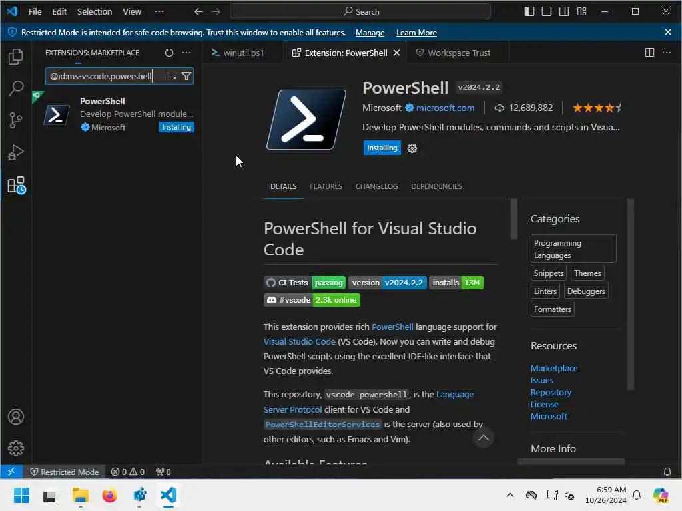Open PowerShellEditorServices link

pyautogui.click(x=322, y=424)
